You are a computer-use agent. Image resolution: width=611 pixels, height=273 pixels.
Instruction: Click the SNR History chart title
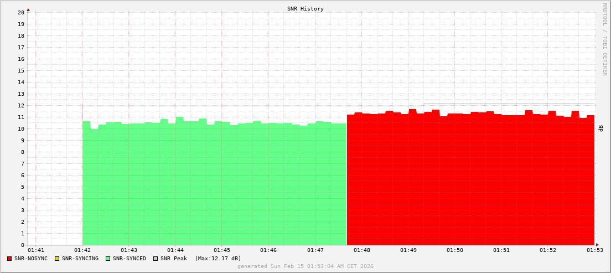(305, 9)
